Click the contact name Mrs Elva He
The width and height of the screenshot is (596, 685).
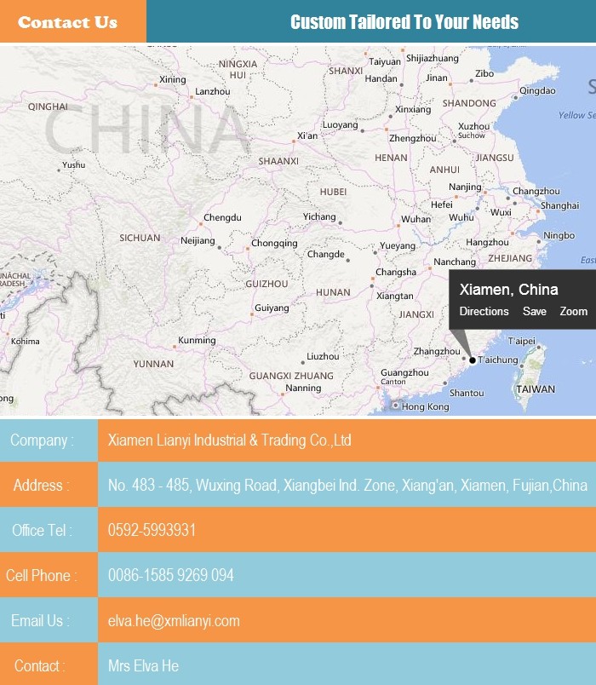pos(143,665)
